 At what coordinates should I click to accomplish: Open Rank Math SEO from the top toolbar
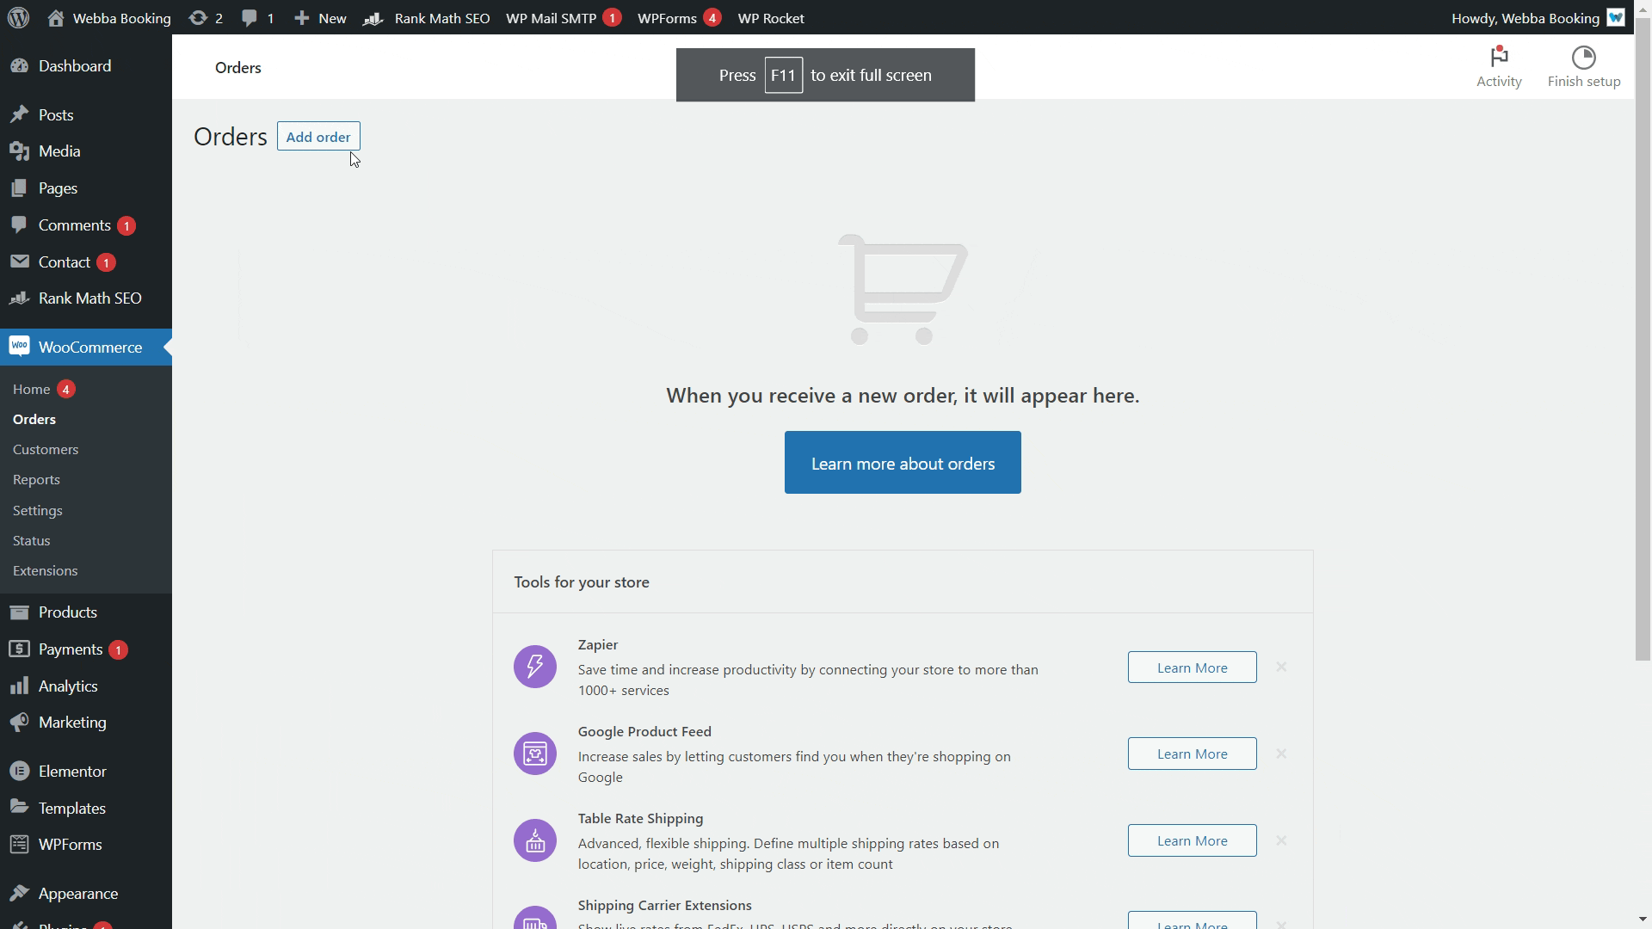coord(427,17)
